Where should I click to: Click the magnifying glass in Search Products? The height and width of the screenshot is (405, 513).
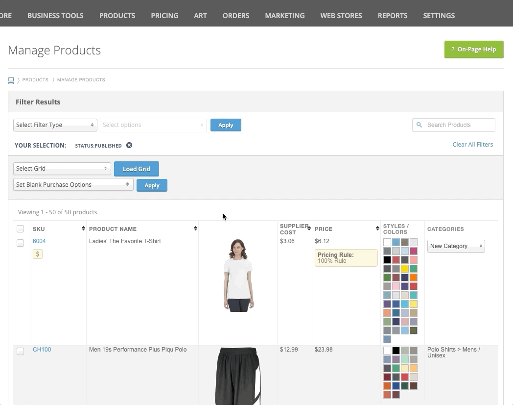420,125
